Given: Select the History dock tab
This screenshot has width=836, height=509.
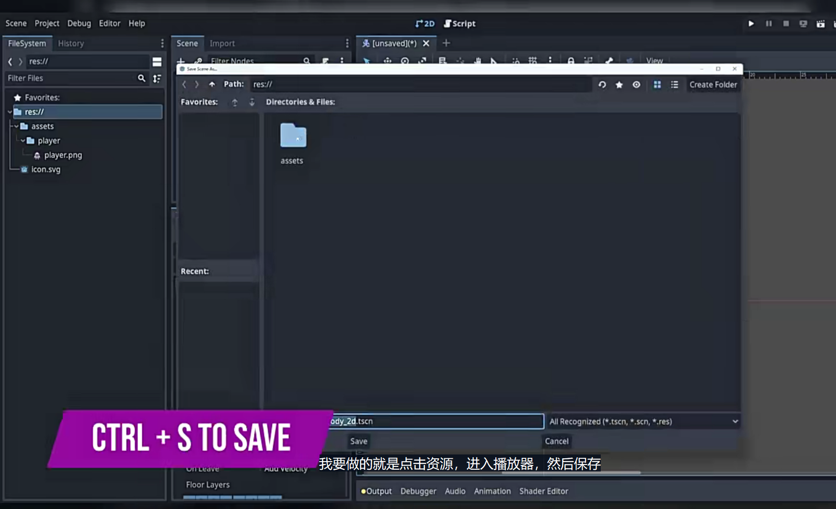Looking at the screenshot, I should (71, 43).
